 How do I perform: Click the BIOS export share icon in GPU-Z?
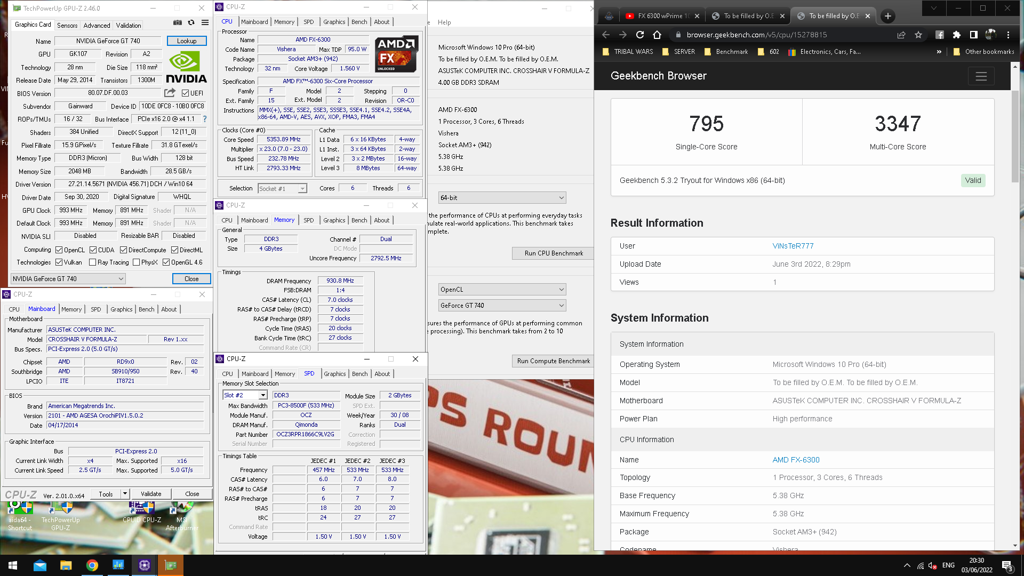[x=170, y=93]
